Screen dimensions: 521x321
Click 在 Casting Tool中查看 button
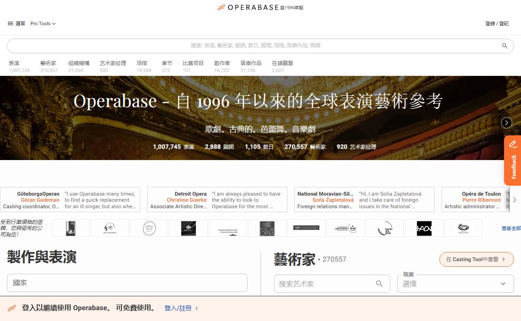(477, 259)
